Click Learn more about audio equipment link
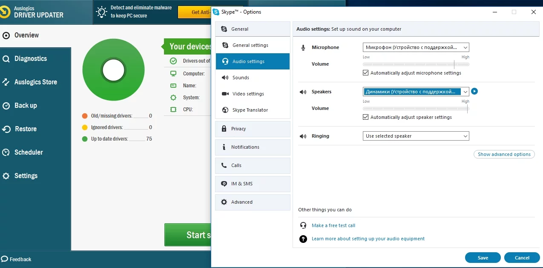This screenshot has width=543, height=268. click(x=368, y=239)
